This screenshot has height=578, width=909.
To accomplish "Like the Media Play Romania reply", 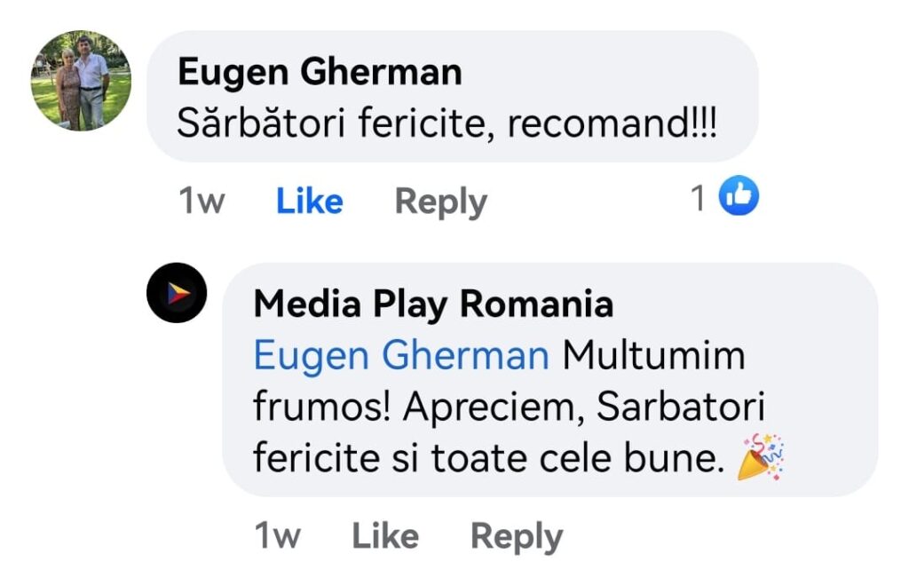I will click(x=385, y=535).
